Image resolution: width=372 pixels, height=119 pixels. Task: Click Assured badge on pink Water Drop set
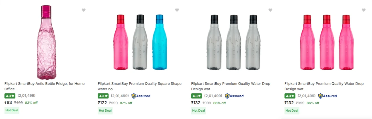327,96
